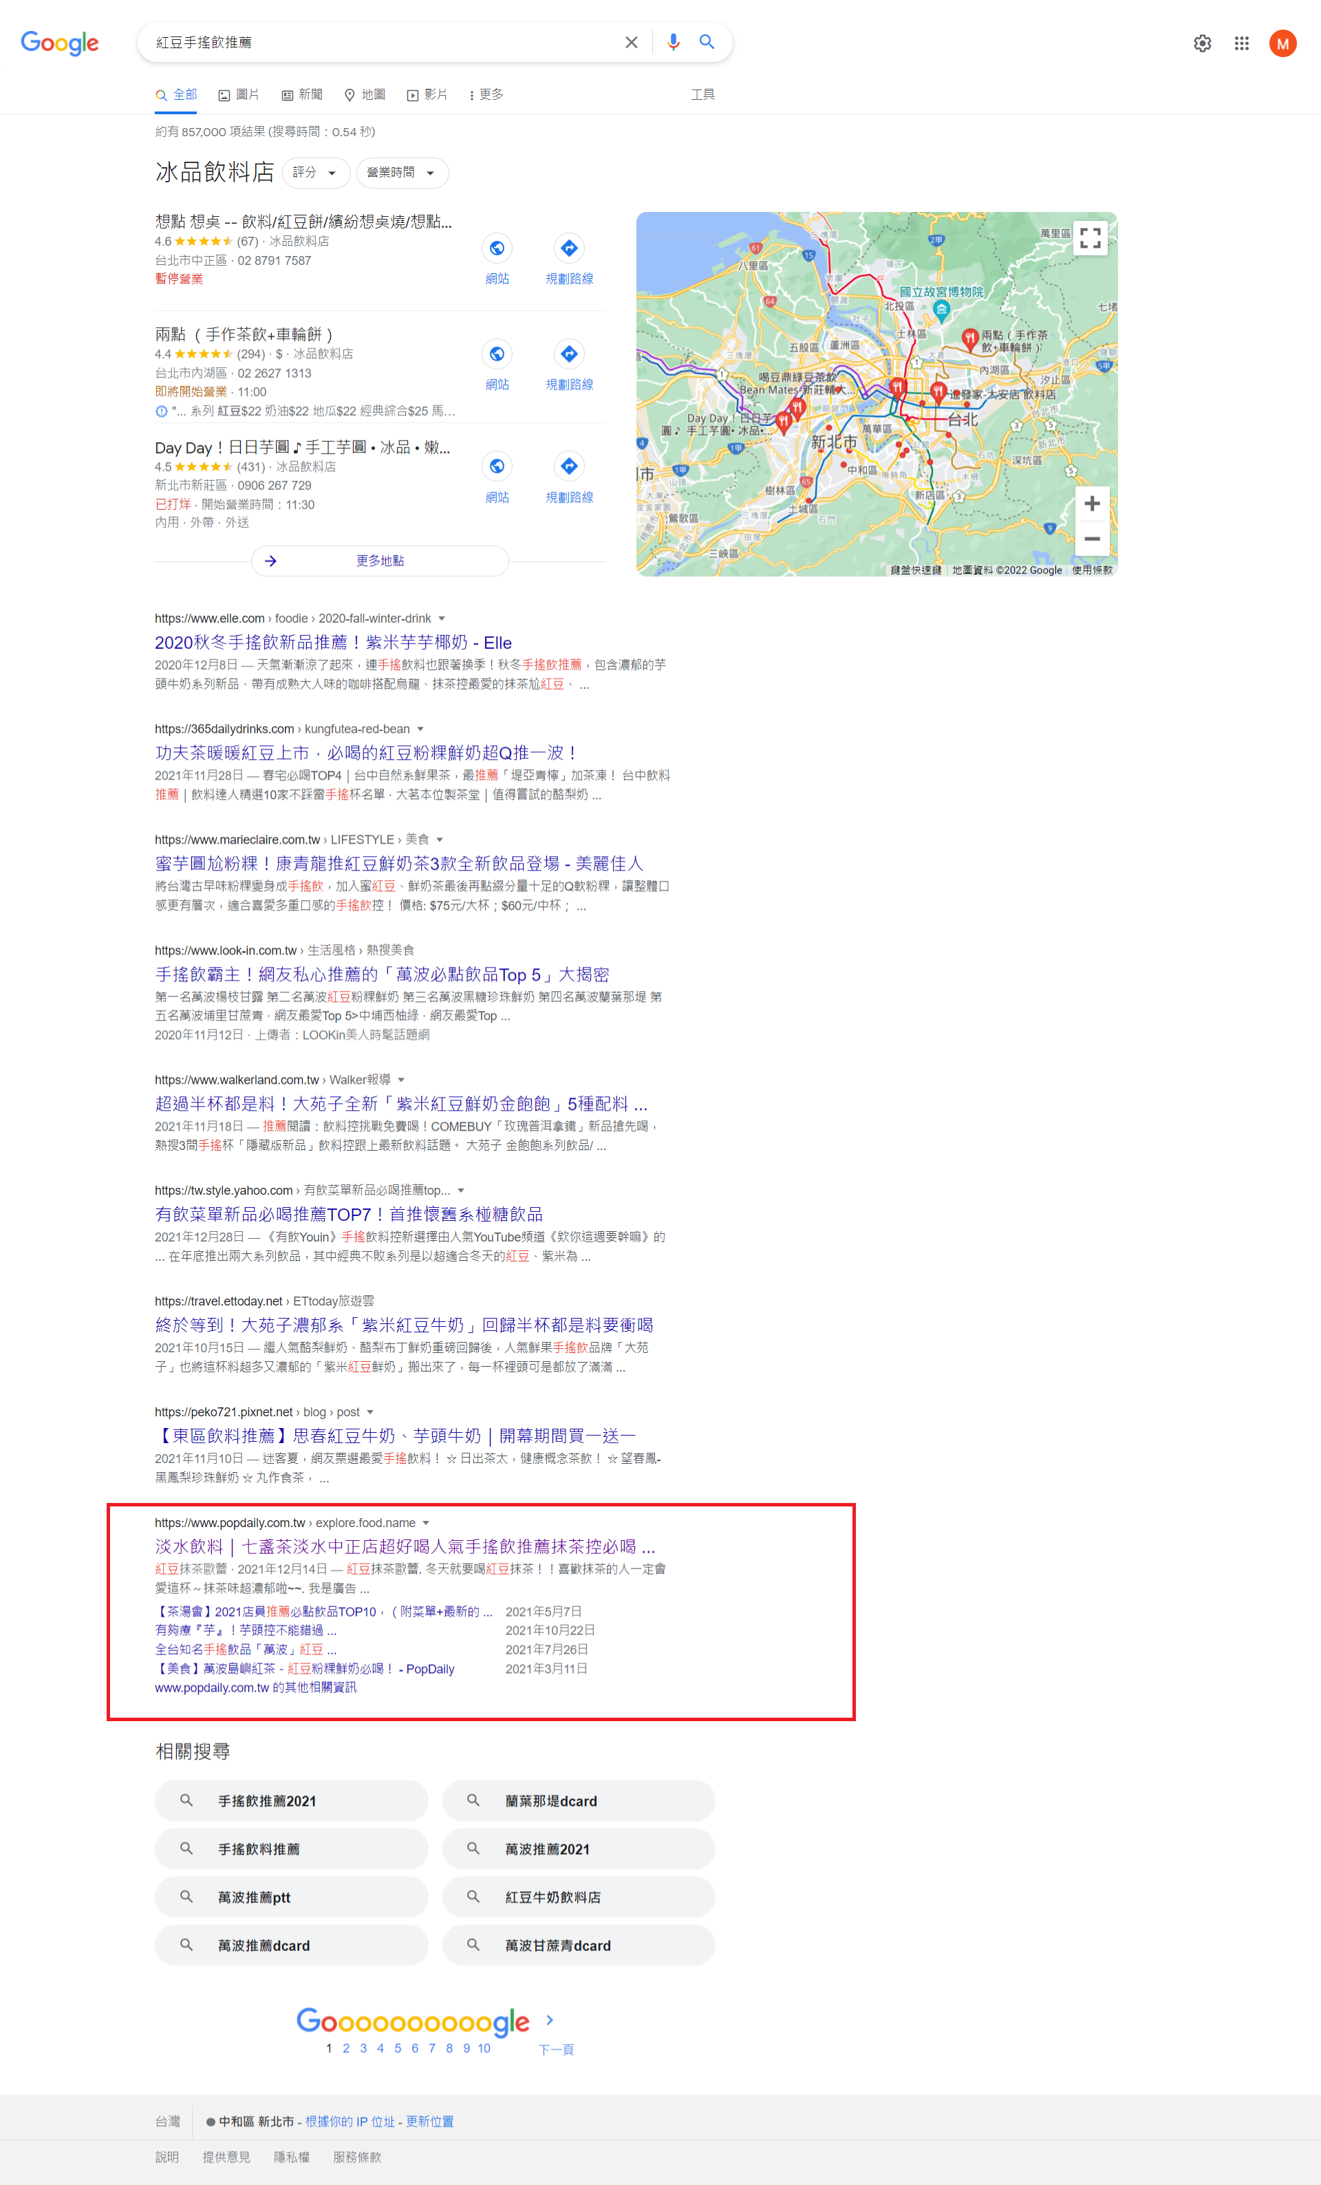Open 淡水飲料 七盞茶 result

point(405,1548)
